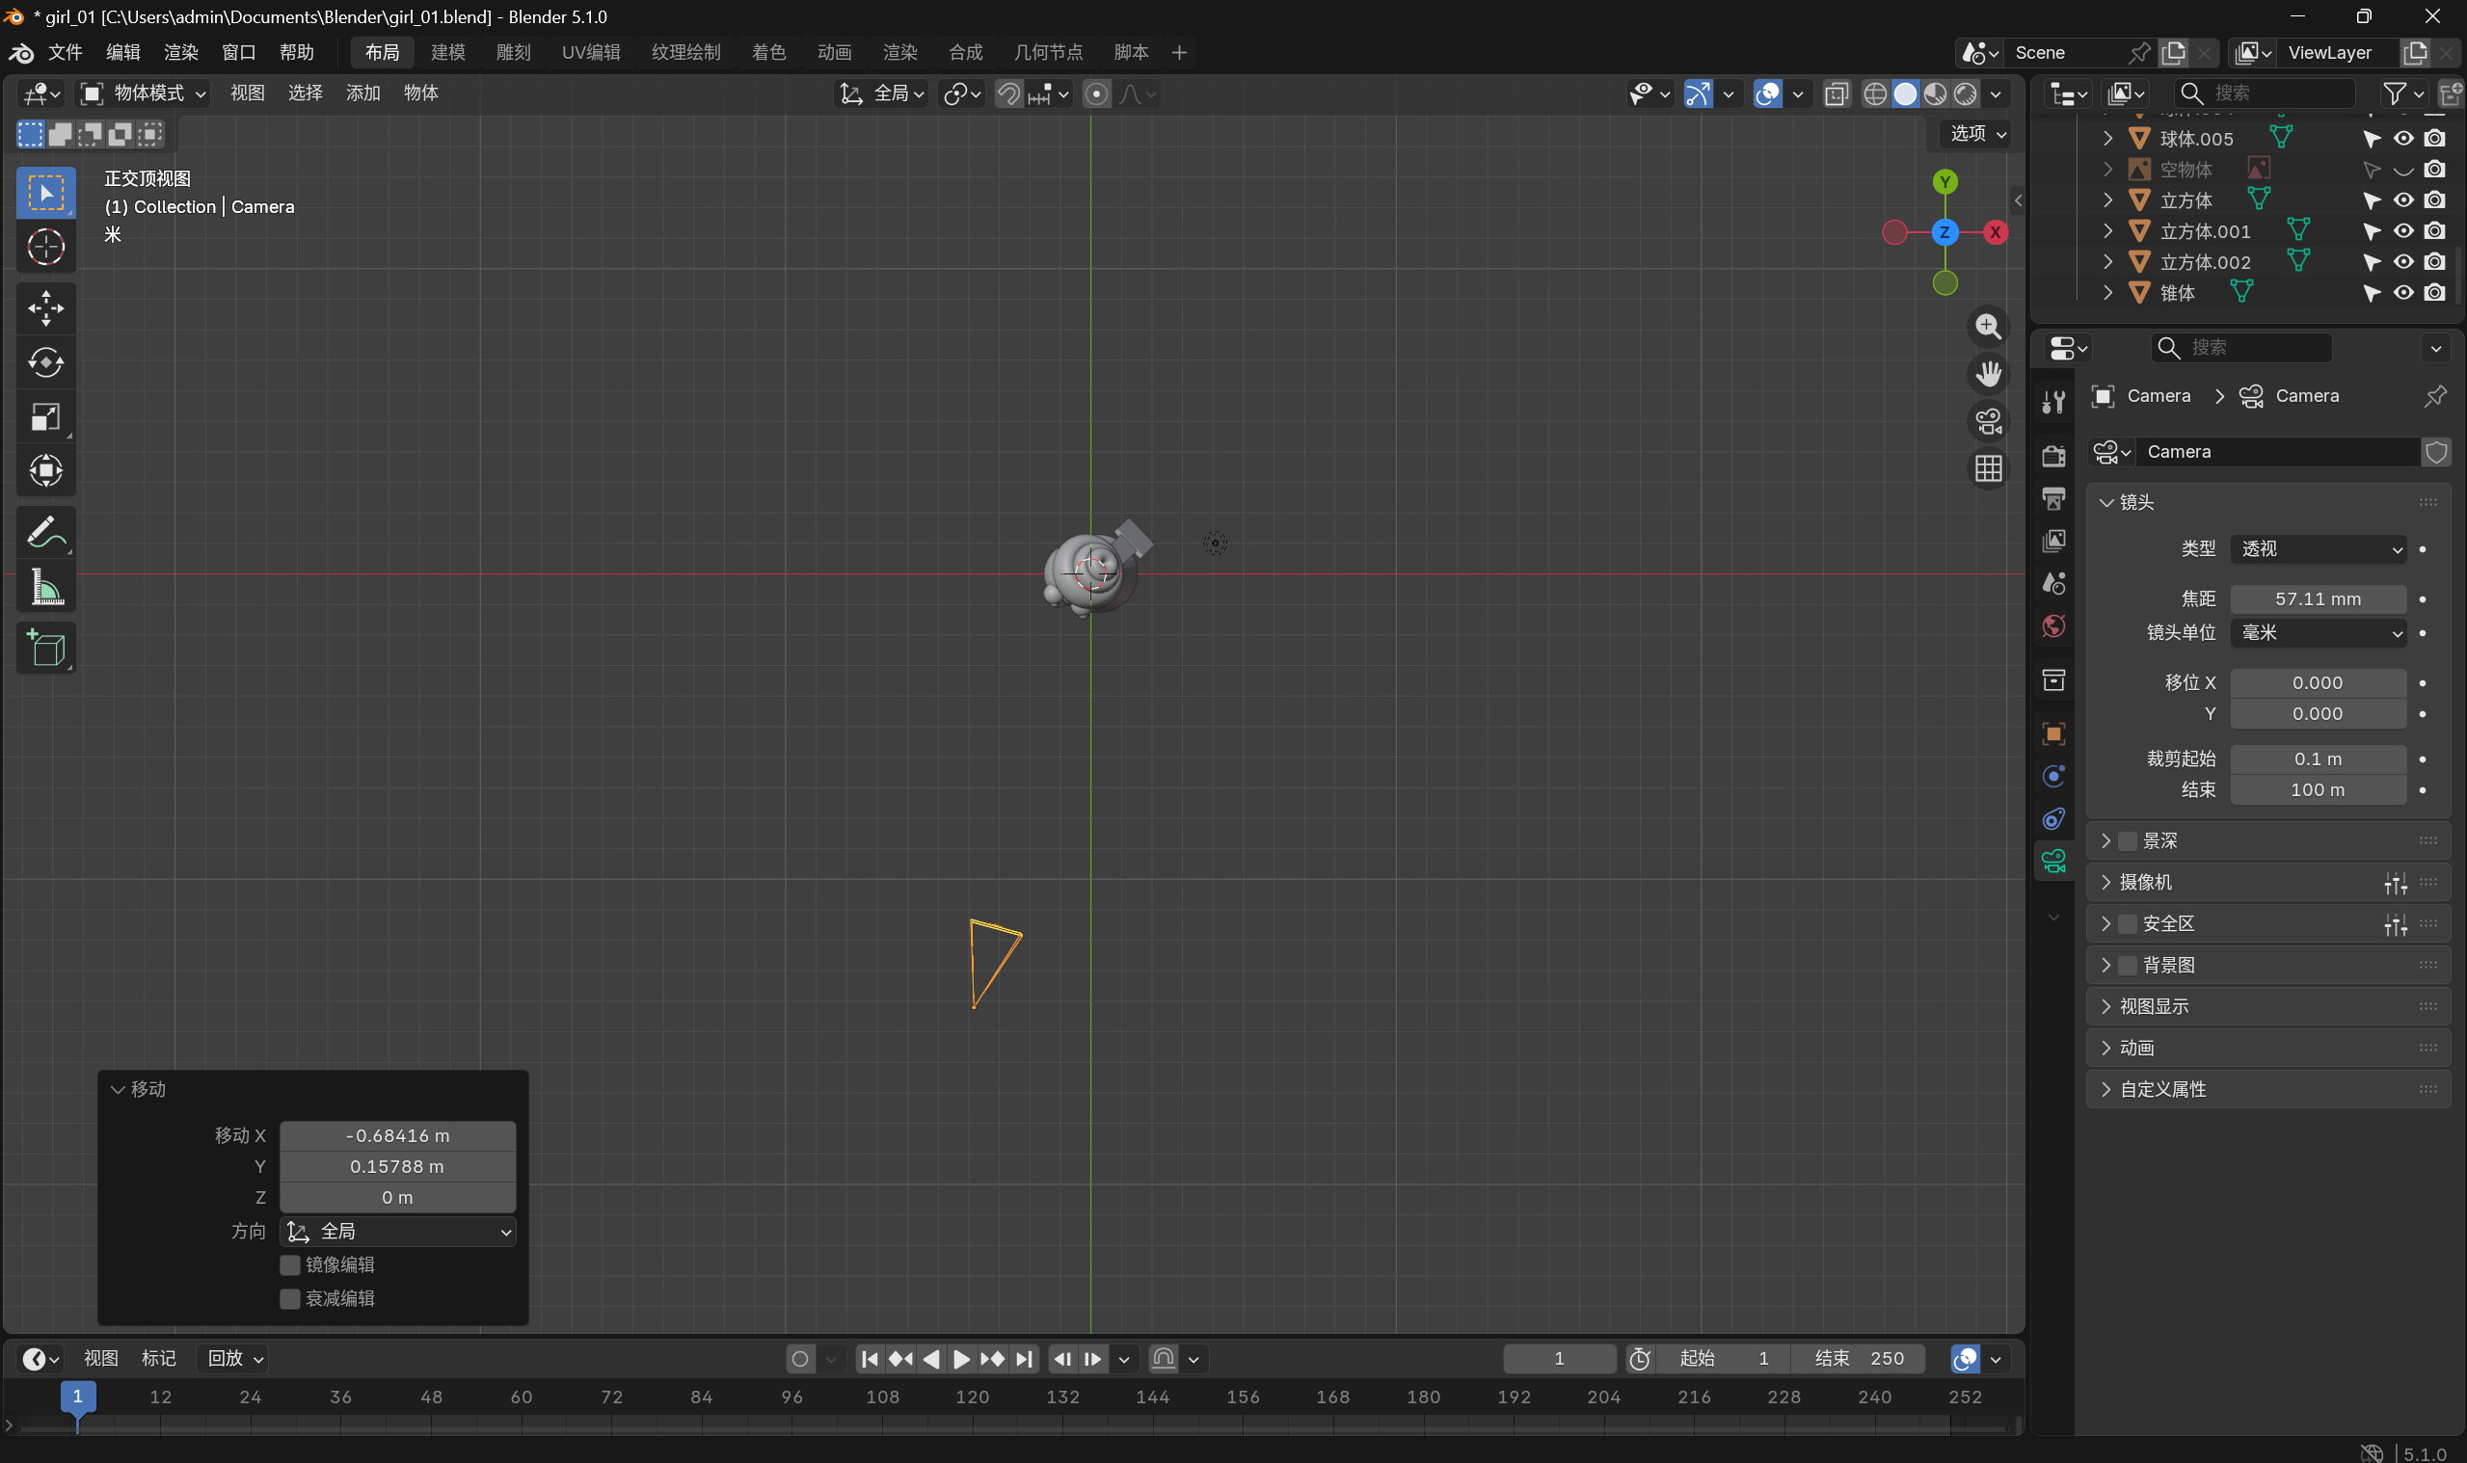Viewport: 2467px width, 1463px height.
Task: Enable the 镜像编辑 checkbox
Action: (x=290, y=1264)
